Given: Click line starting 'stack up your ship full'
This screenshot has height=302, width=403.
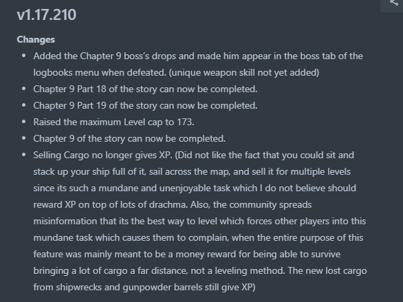Looking at the screenshot, I should (192, 172).
